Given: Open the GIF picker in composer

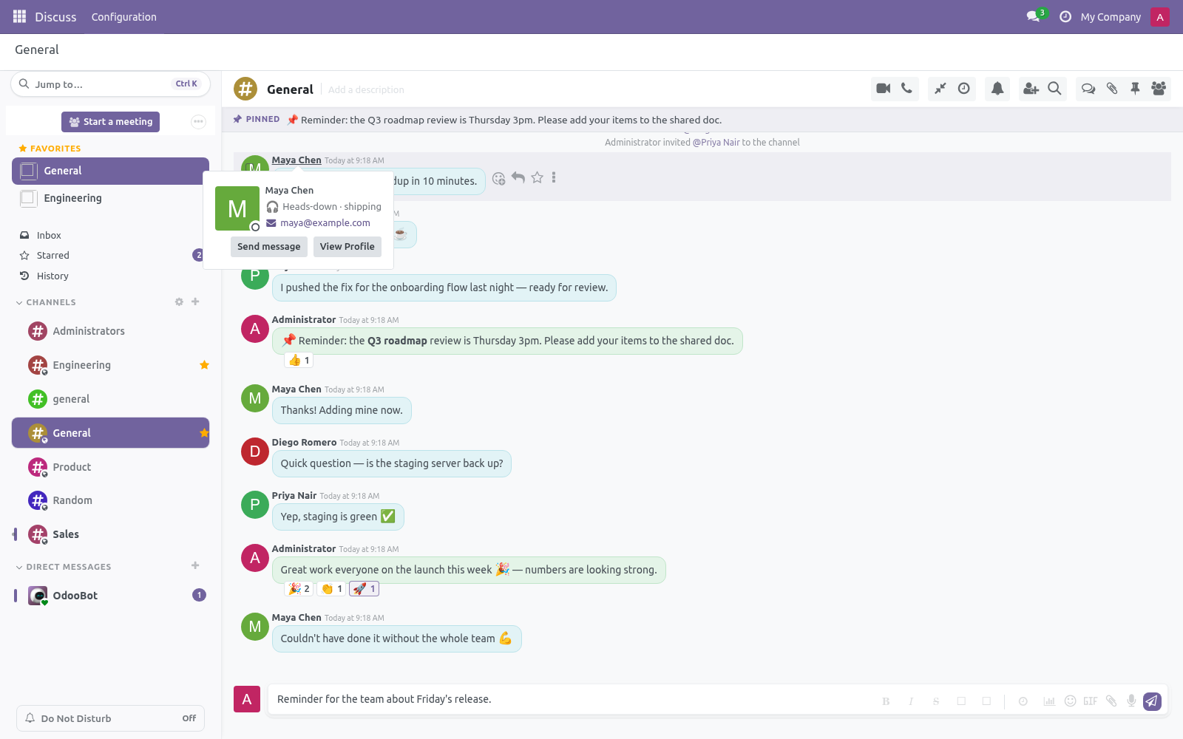Looking at the screenshot, I should 1091,701.
